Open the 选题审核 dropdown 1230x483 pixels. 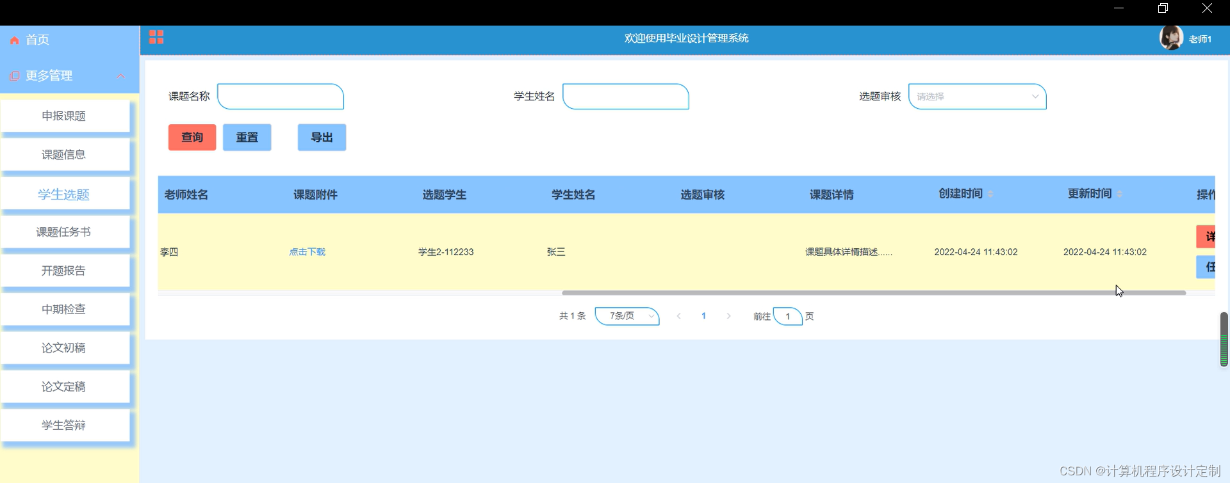tap(978, 97)
